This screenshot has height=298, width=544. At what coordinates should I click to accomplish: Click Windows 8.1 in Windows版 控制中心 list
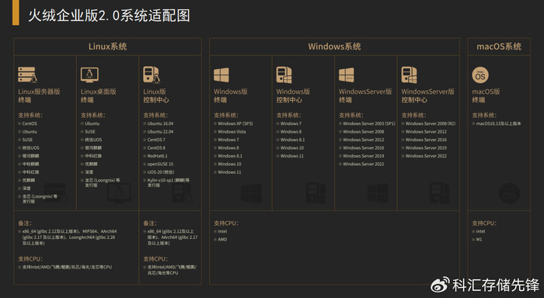click(292, 140)
